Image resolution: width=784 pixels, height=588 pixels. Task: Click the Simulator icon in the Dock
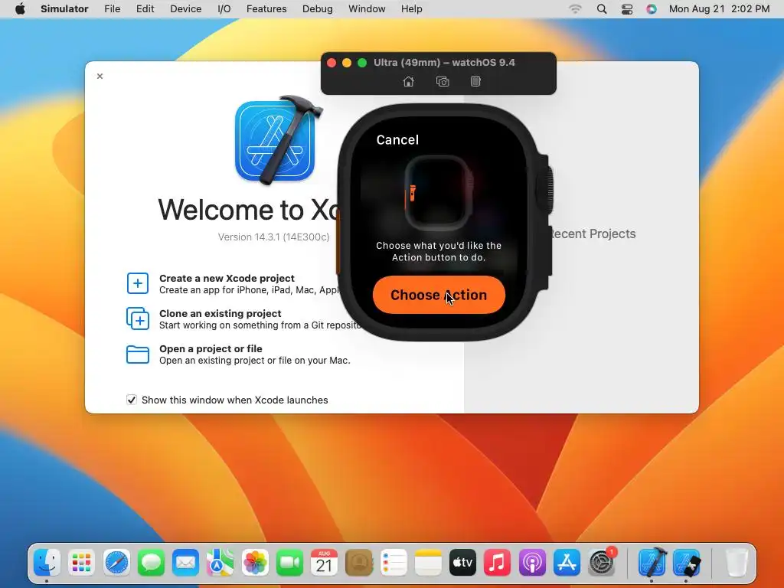pyautogui.click(x=687, y=563)
